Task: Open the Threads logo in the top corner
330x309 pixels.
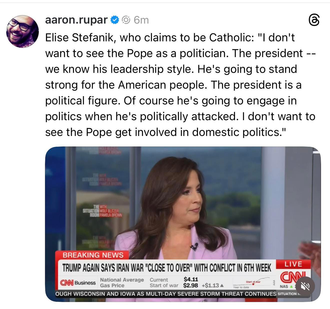Action: (x=314, y=21)
